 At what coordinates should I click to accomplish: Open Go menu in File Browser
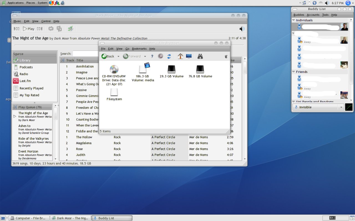127,49
